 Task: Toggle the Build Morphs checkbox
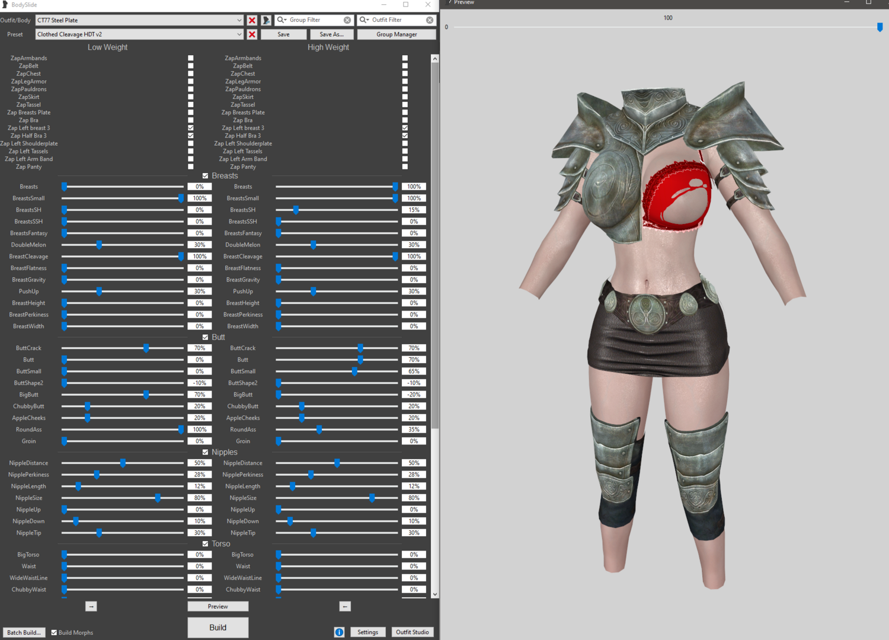point(54,632)
